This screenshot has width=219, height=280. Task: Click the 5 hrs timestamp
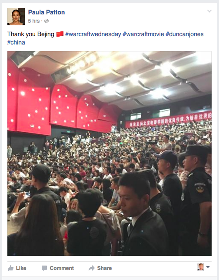click(34, 21)
